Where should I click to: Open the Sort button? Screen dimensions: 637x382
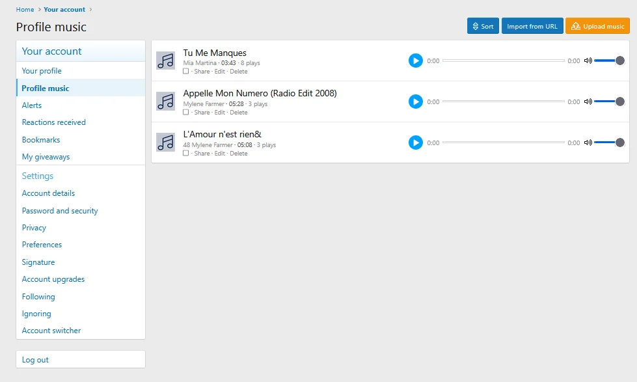[483, 26]
